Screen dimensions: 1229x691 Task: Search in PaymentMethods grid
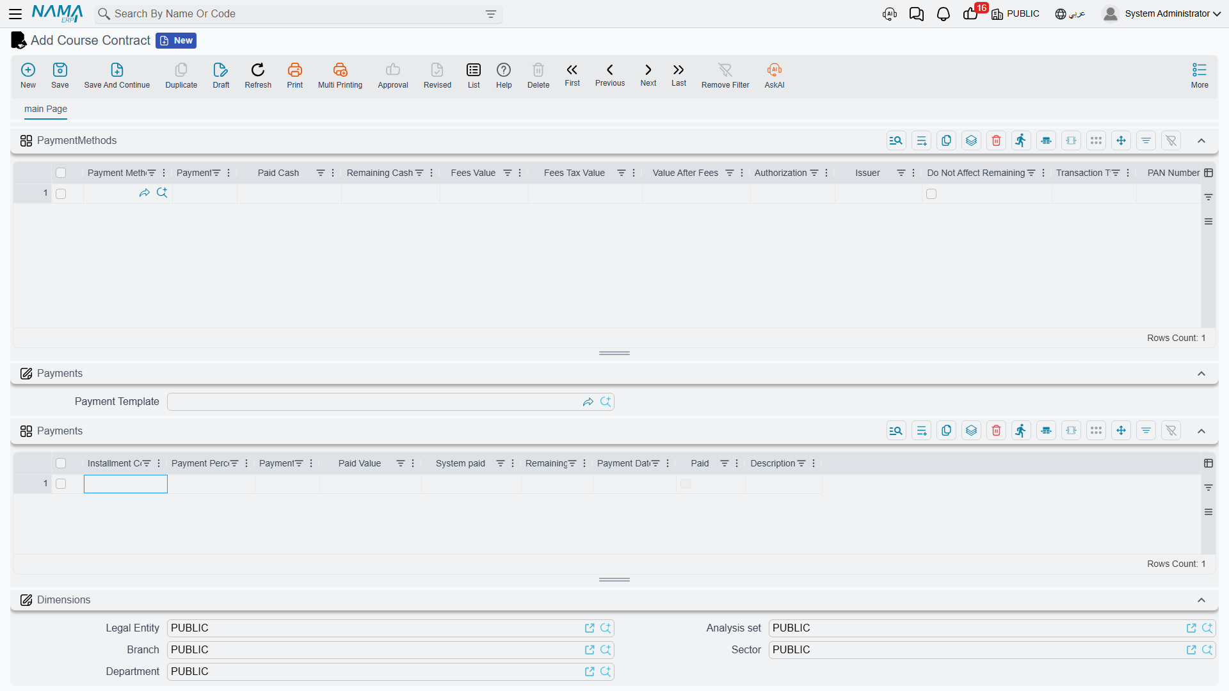(x=896, y=141)
